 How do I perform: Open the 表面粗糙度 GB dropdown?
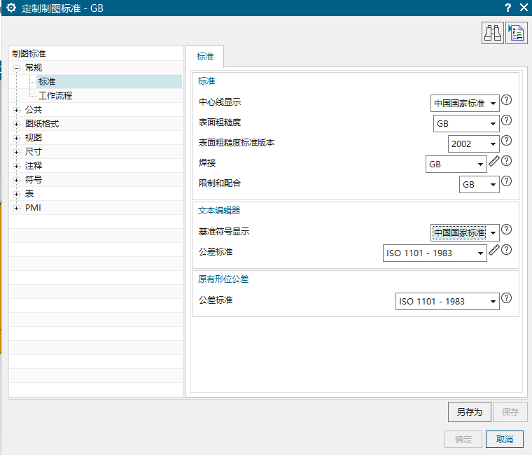[x=466, y=124]
